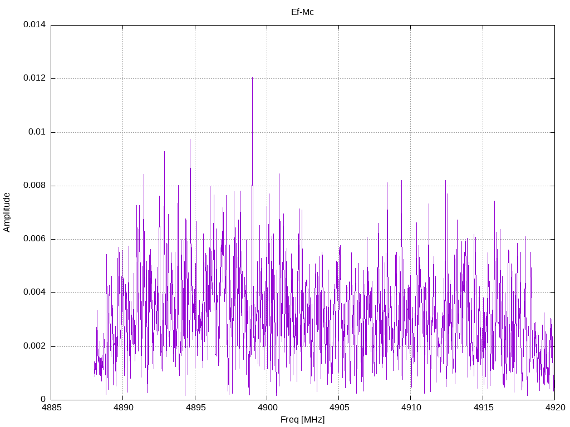Click the 4920 x-axis tick label

click(x=555, y=408)
